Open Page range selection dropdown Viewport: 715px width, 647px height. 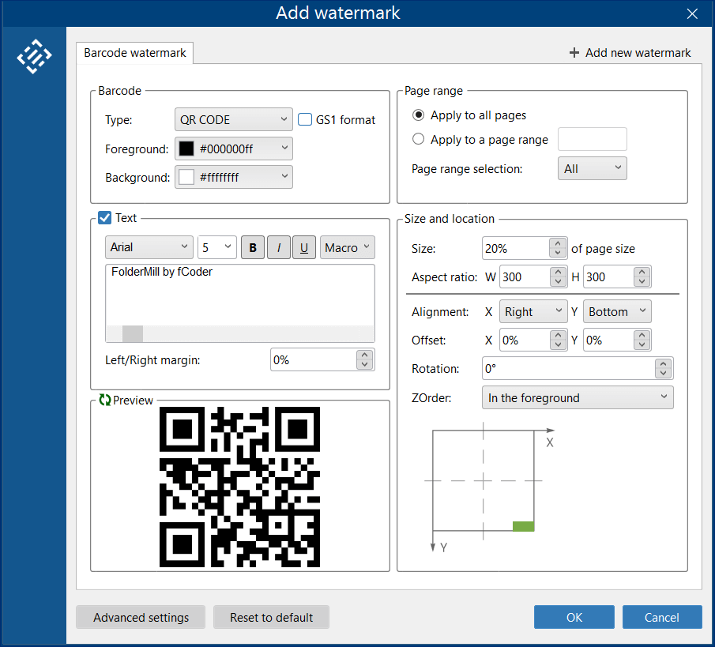click(593, 168)
